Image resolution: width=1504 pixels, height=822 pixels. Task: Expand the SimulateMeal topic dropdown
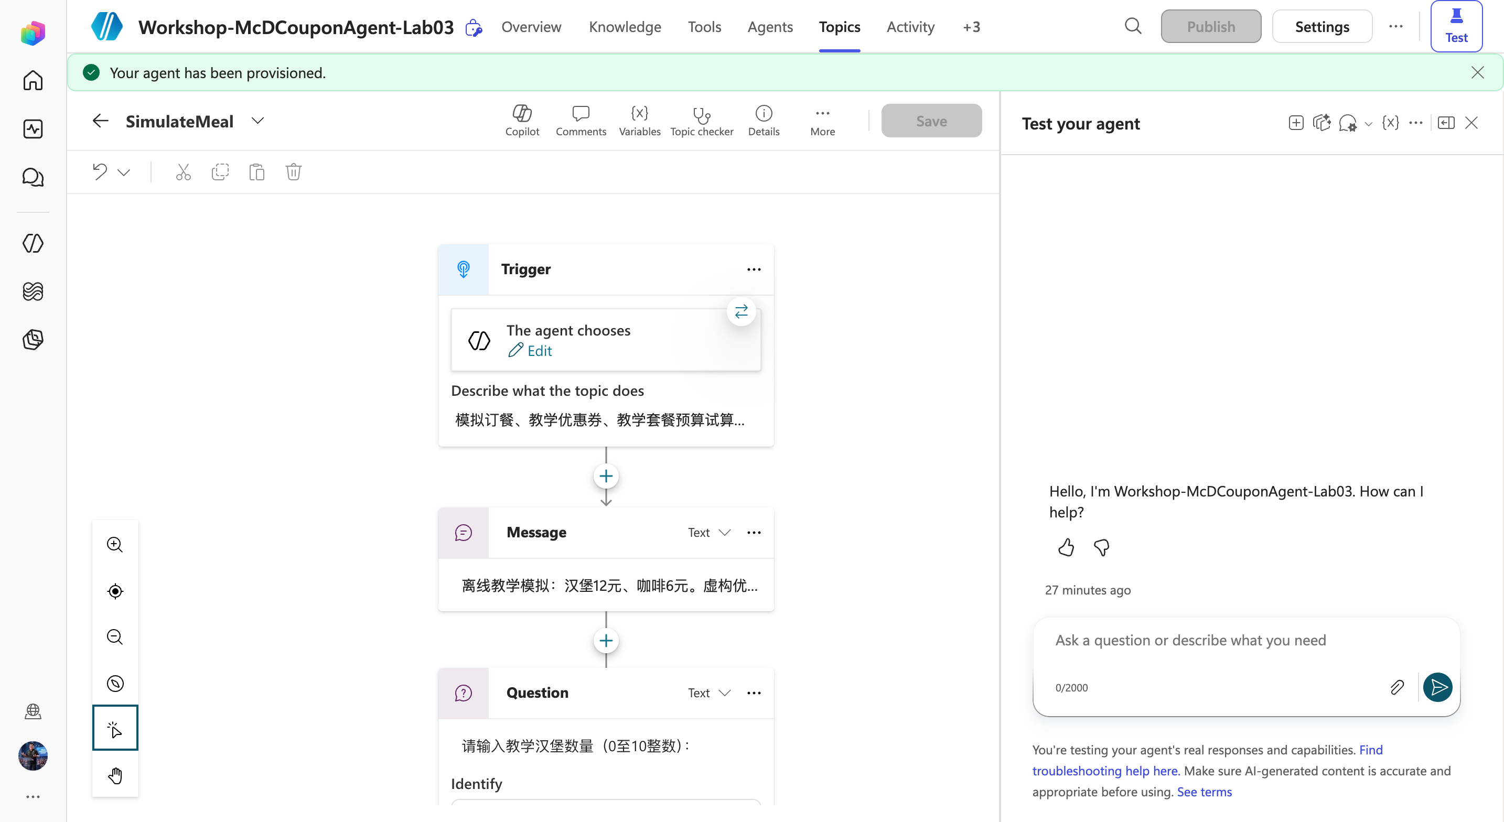[257, 121]
